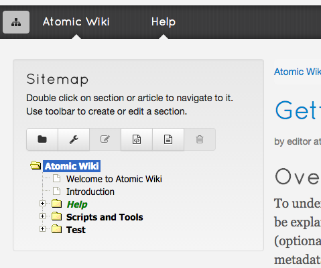Screen dimensions: 321x268
Task: Select Atomic Wiki root in the sitemap tree
Action: 72,166
